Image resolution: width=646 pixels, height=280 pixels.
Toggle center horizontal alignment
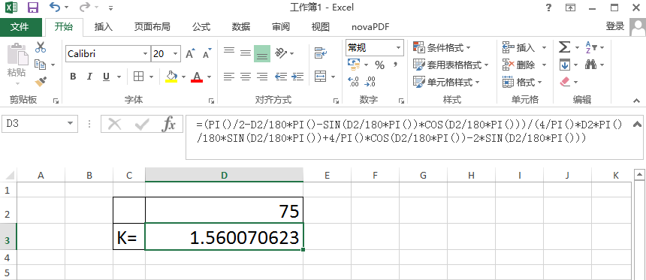tap(246, 77)
